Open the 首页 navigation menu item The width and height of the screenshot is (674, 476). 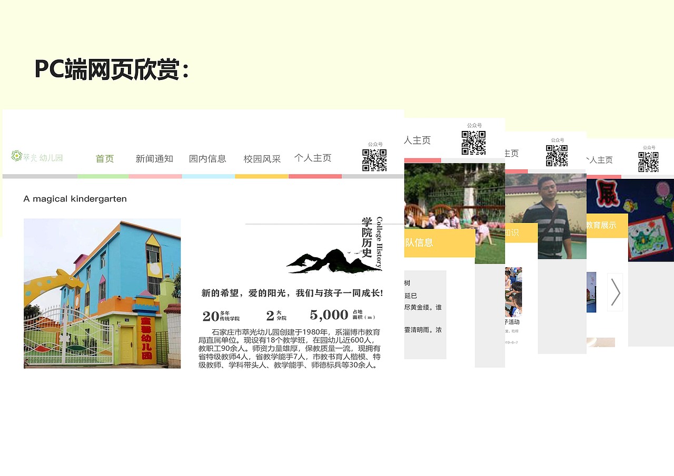(x=104, y=158)
